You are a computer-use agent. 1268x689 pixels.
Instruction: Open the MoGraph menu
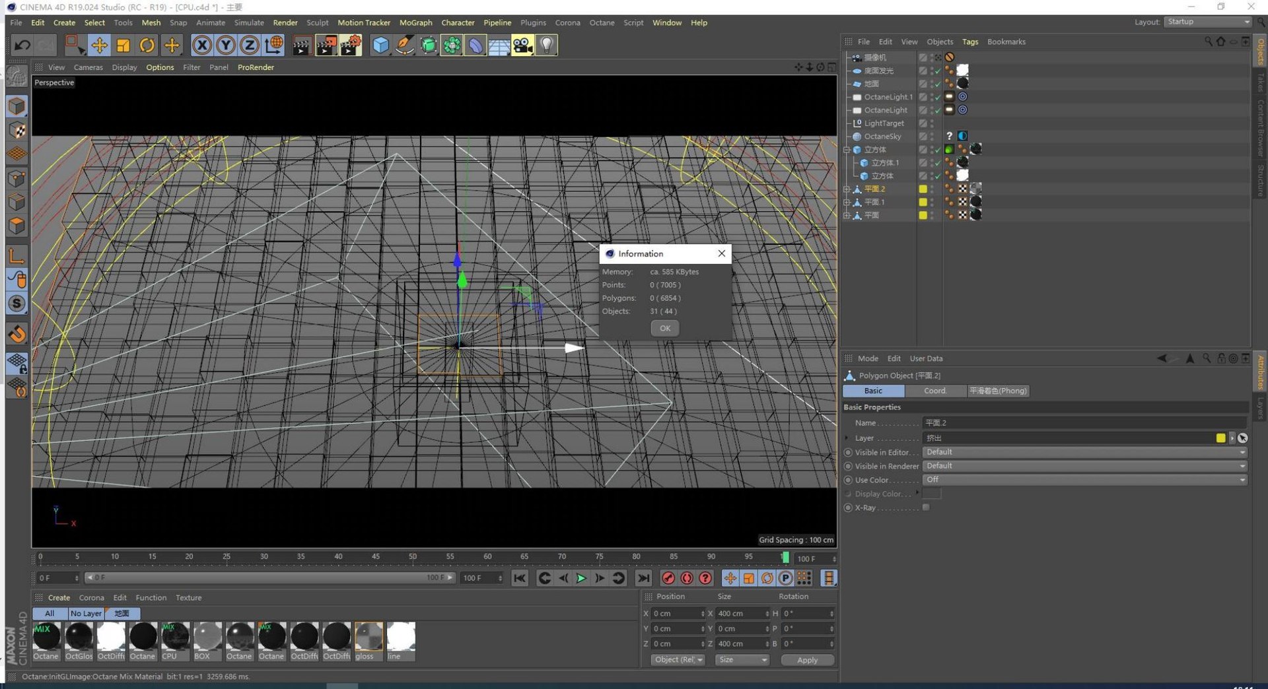[x=415, y=22]
